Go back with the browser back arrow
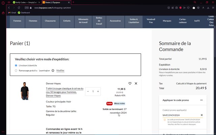The image size is (216, 135). 9,8
